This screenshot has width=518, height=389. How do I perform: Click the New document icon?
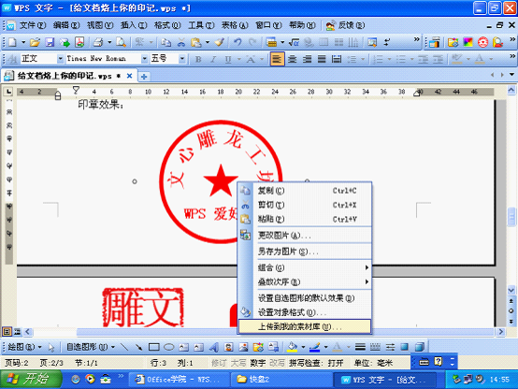[x=12, y=42]
